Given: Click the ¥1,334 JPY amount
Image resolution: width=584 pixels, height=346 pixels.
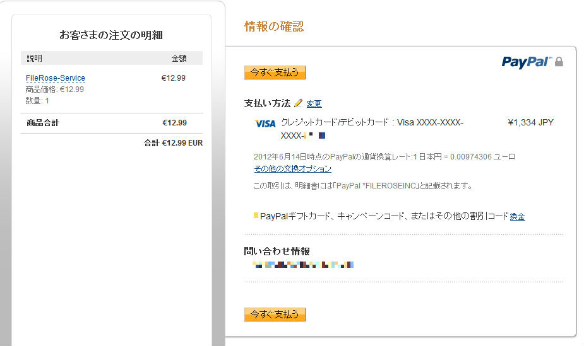Looking at the screenshot, I should [531, 122].
